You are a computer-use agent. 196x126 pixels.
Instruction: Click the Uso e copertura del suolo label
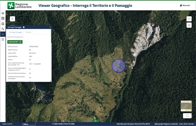pos(16,64)
